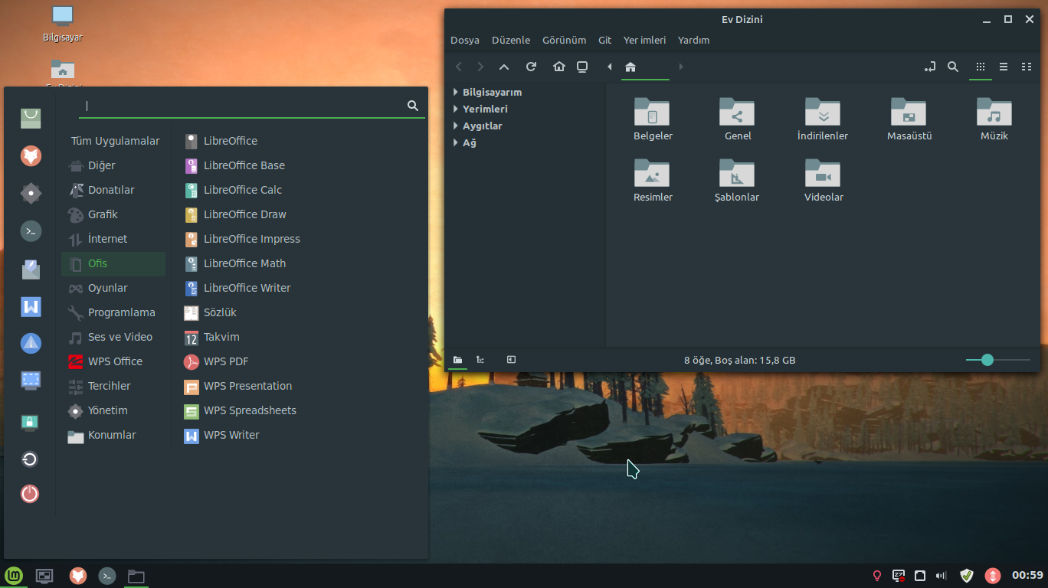Image resolution: width=1048 pixels, height=588 pixels.
Task: Go up one directory in the file manager
Action: click(504, 67)
